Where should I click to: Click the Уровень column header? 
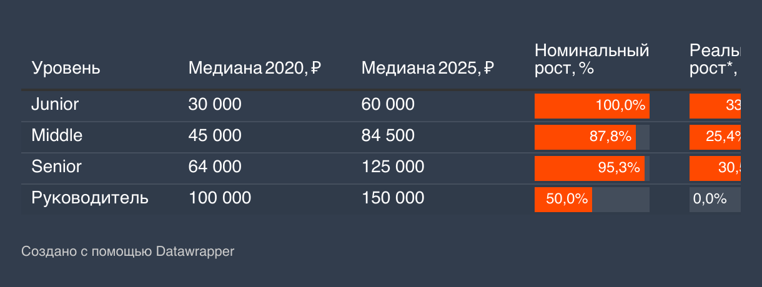66,68
